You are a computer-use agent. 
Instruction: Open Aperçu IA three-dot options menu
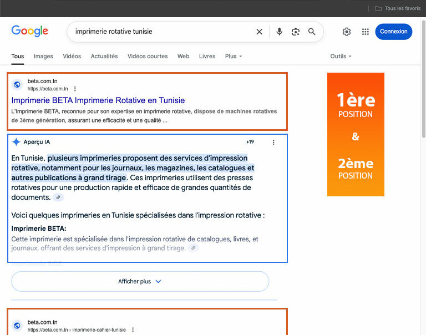[273, 142]
